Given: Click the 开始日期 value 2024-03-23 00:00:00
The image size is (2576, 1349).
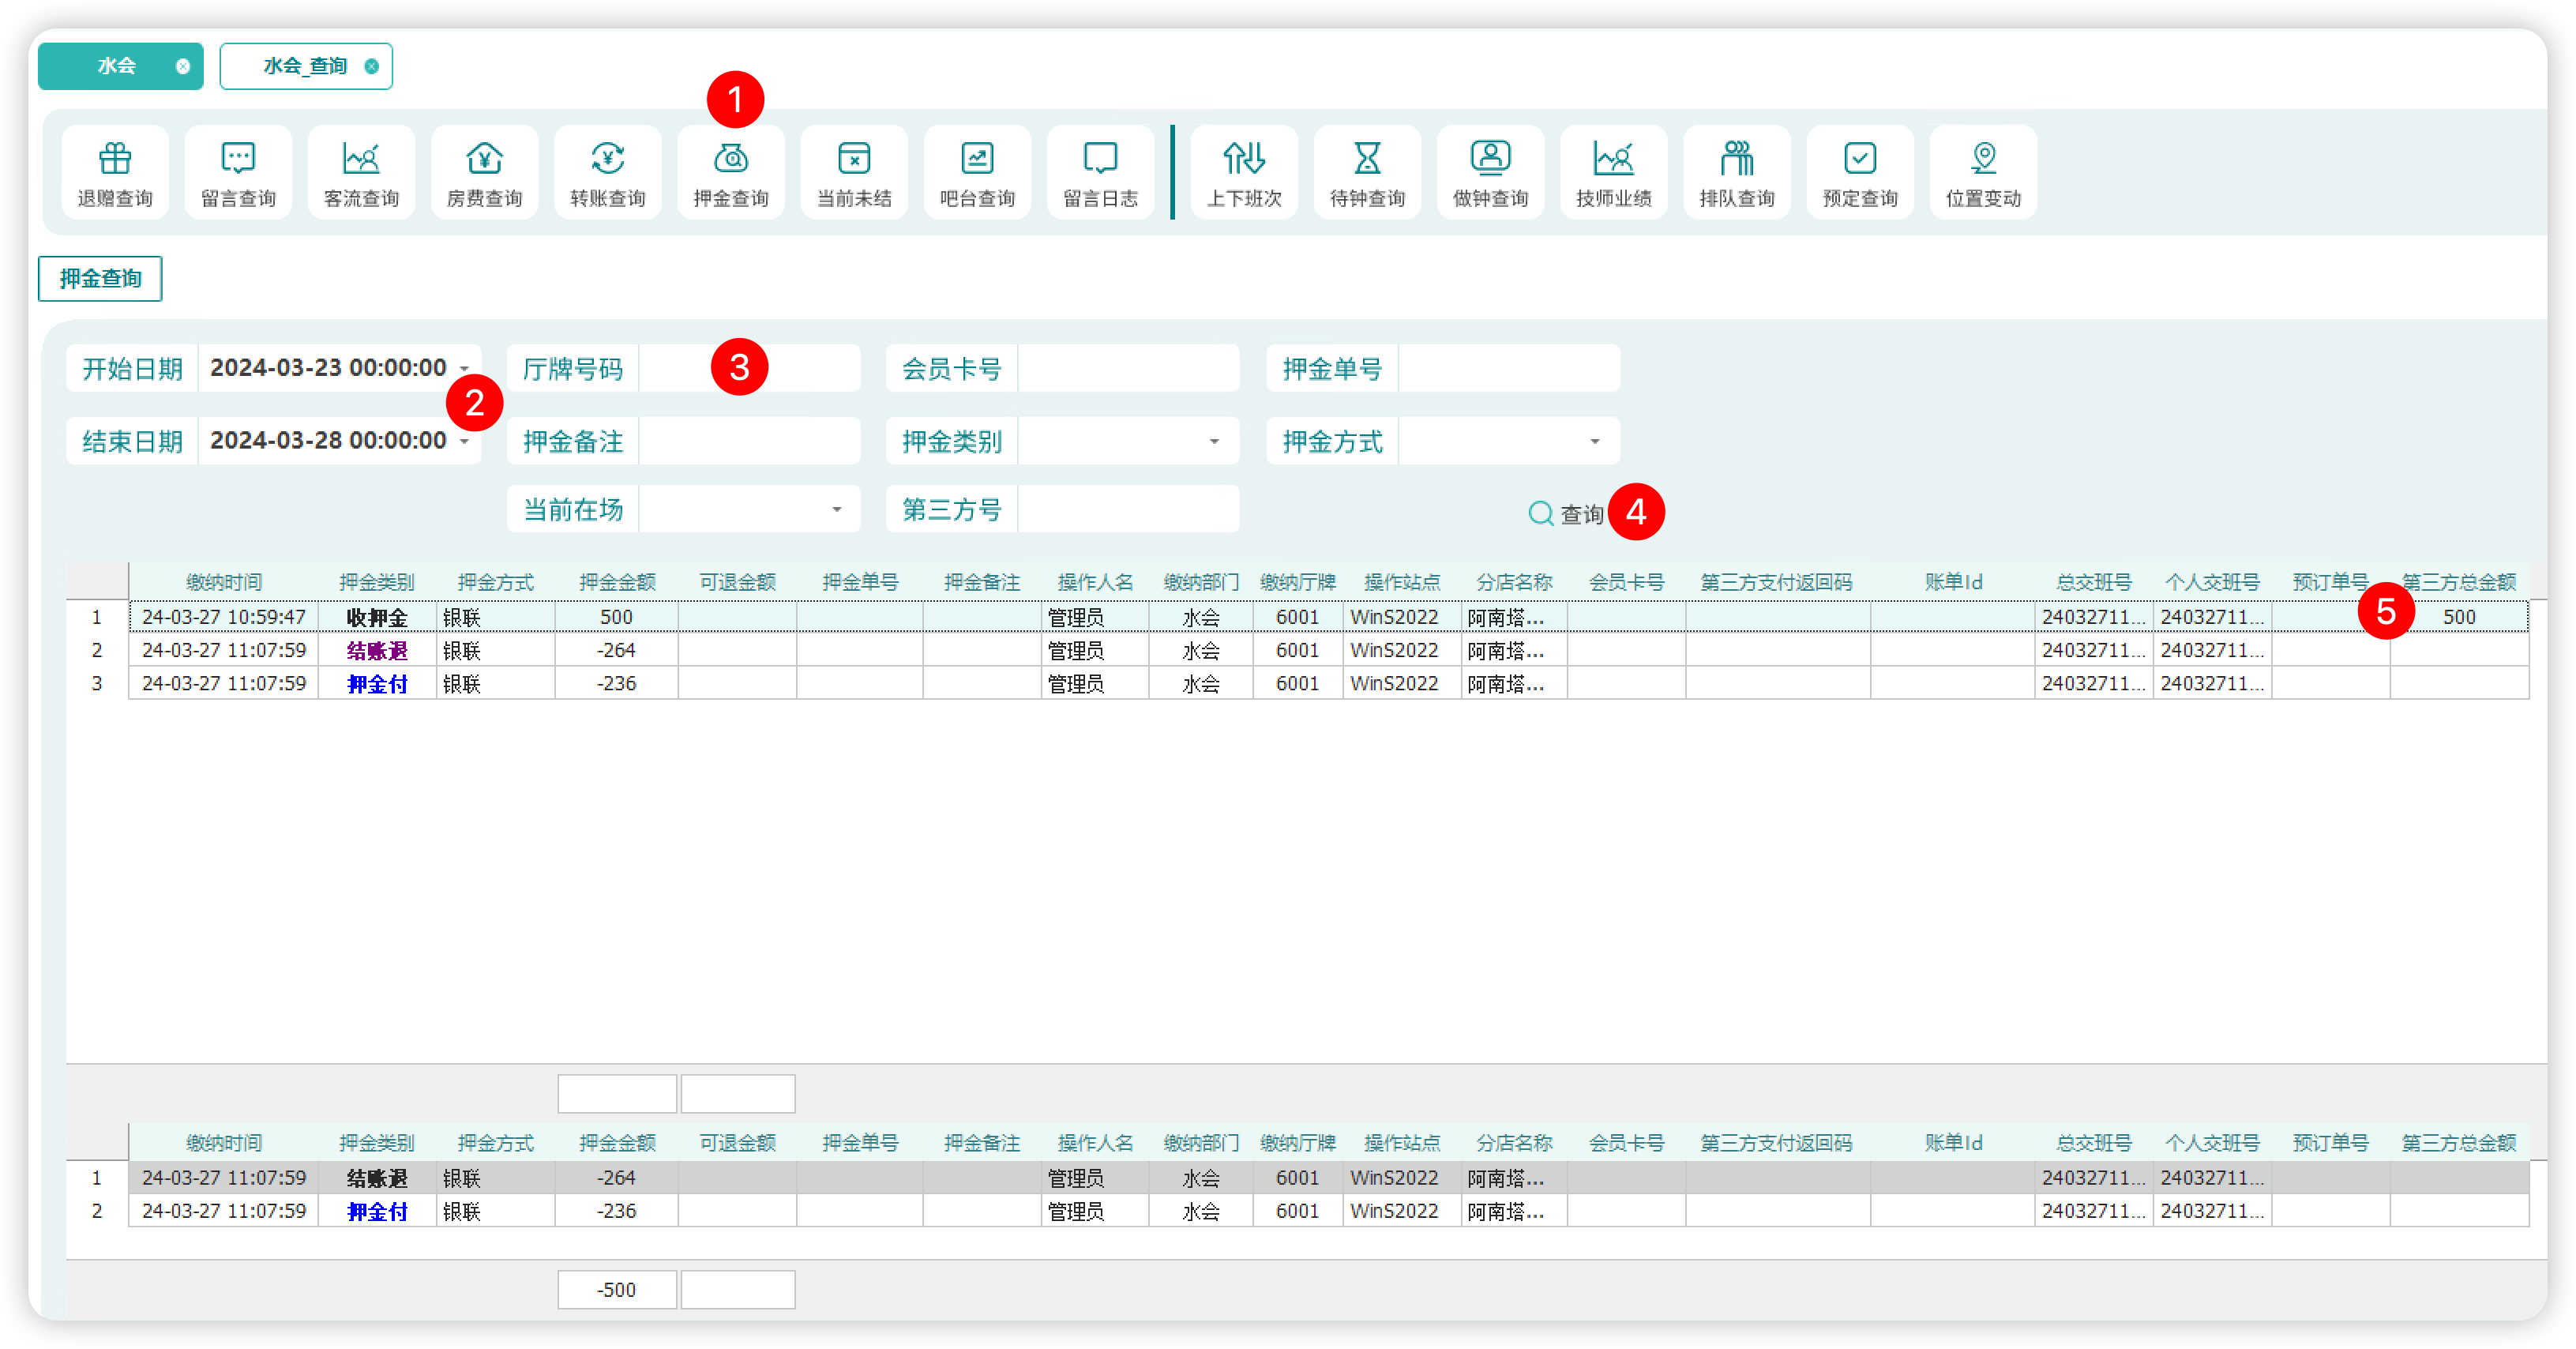Looking at the screenshot, I should click(x=328, y=368).
